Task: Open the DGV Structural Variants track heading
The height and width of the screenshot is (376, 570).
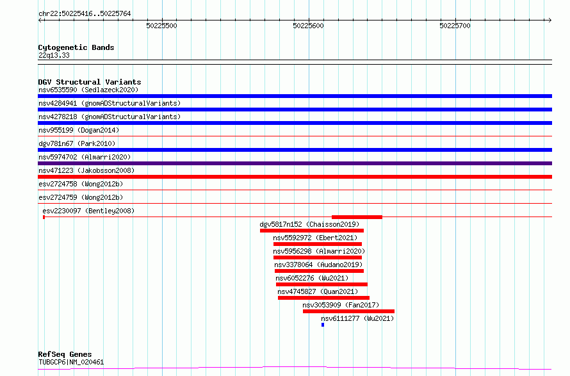Action: tap(89, 82)
